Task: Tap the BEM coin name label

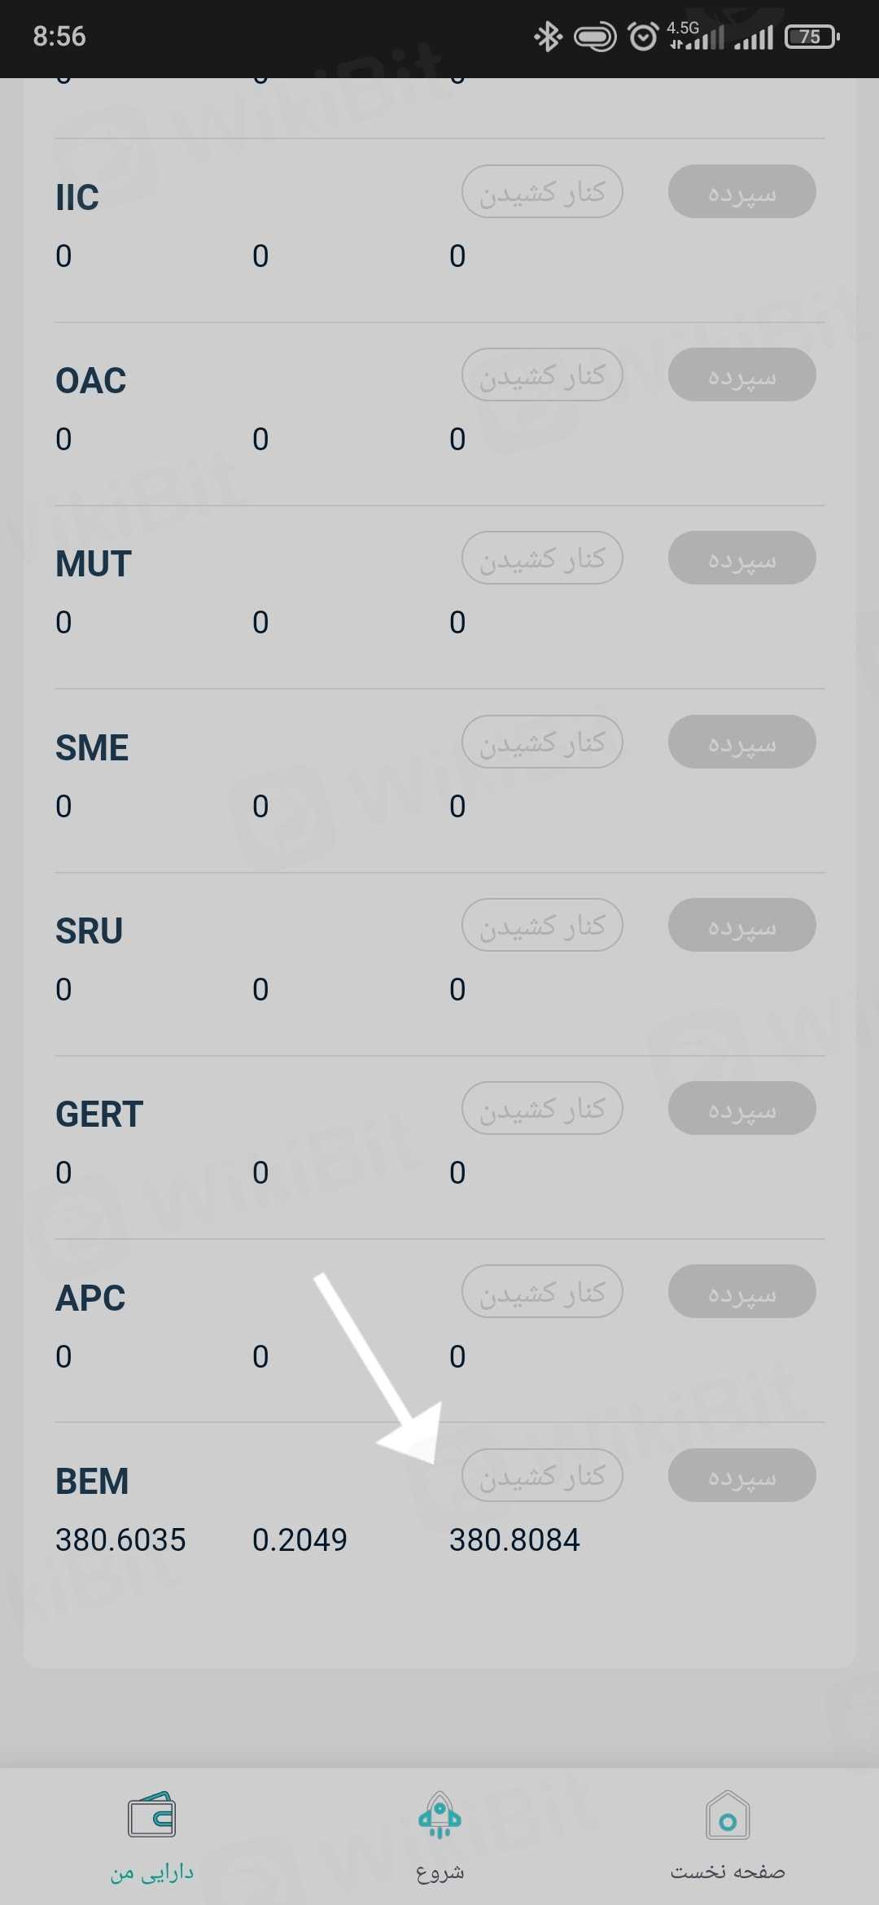Action: 92,1482
